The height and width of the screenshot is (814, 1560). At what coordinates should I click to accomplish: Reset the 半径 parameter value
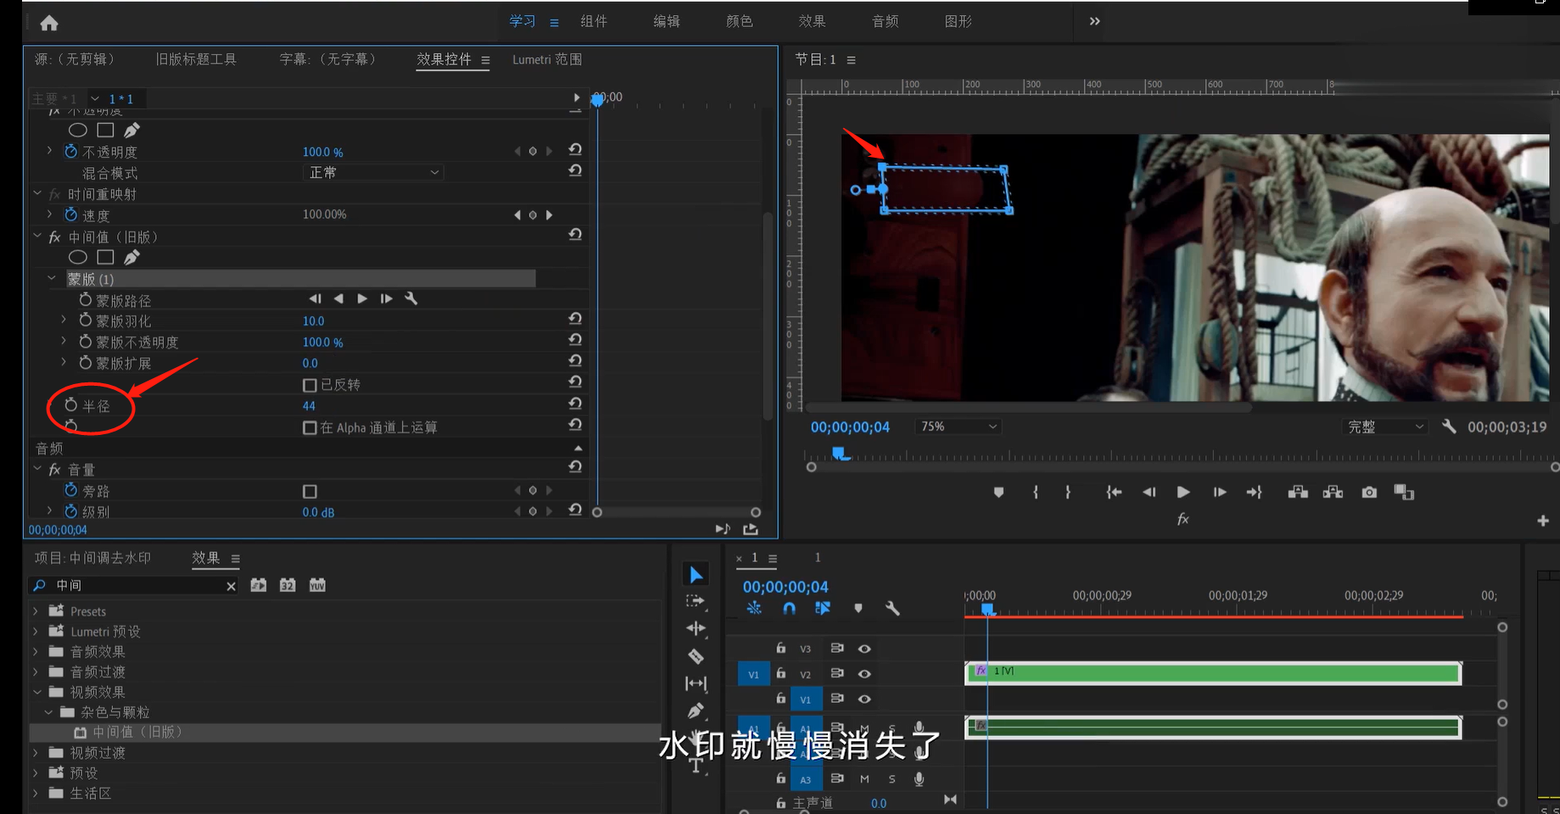575,404
